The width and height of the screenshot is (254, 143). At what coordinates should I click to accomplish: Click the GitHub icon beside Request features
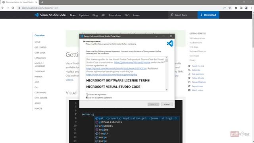[x=189, y=82]
